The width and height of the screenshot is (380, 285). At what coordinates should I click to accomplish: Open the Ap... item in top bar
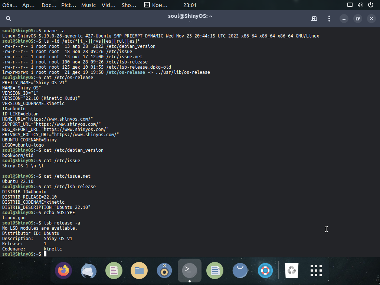28,5
